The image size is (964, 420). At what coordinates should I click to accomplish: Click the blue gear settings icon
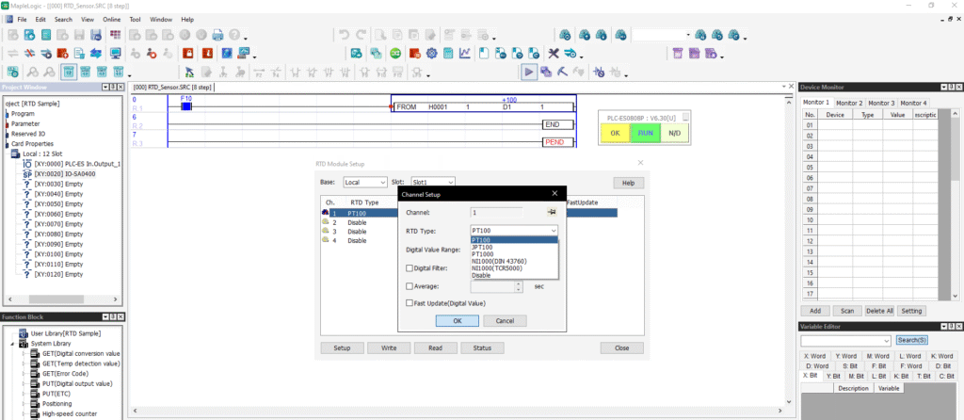coord(431,54)
